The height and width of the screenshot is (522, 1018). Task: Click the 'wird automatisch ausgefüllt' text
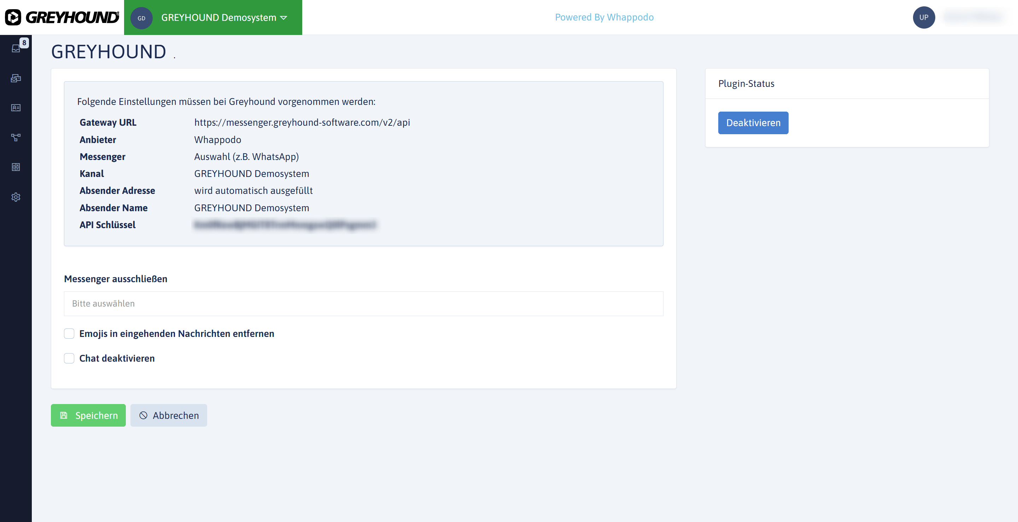pyautogui.click(x=253, y=191)
